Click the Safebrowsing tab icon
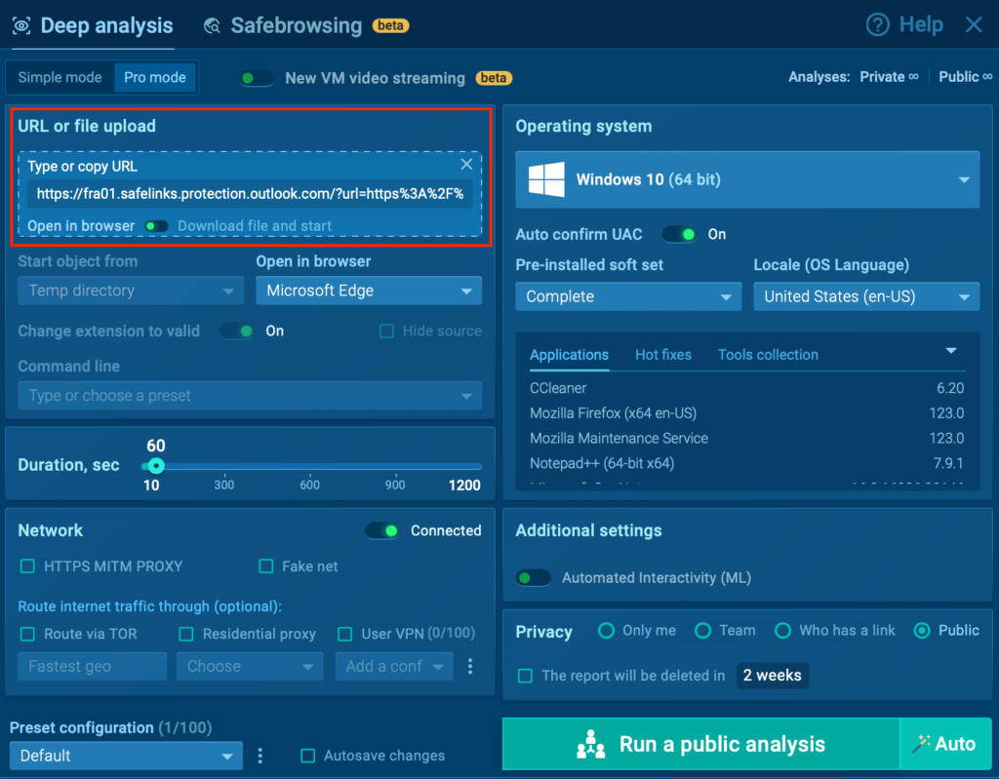Viewport: 999px width, 779px height. tap(212, 26)
